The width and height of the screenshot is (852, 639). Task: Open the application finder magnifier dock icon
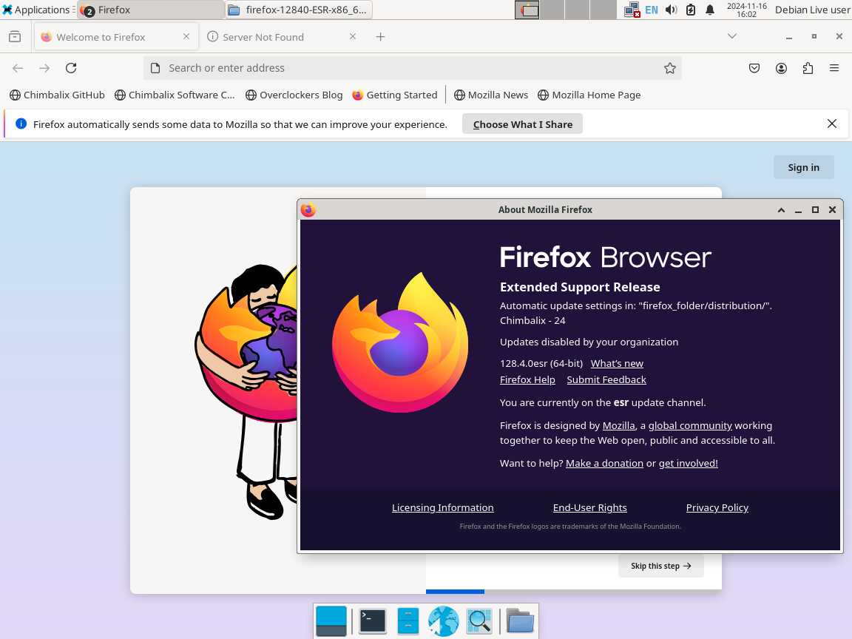(x=479, y=621)
